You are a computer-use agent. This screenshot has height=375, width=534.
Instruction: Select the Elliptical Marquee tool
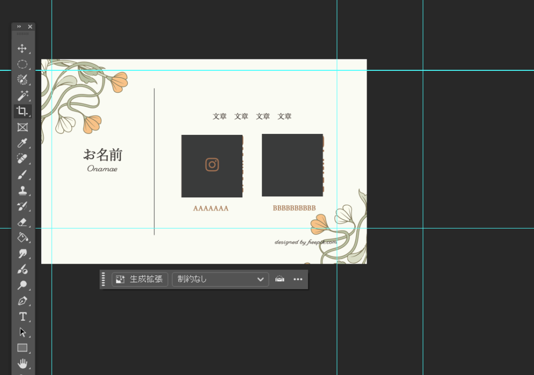(x=22, y=64)
